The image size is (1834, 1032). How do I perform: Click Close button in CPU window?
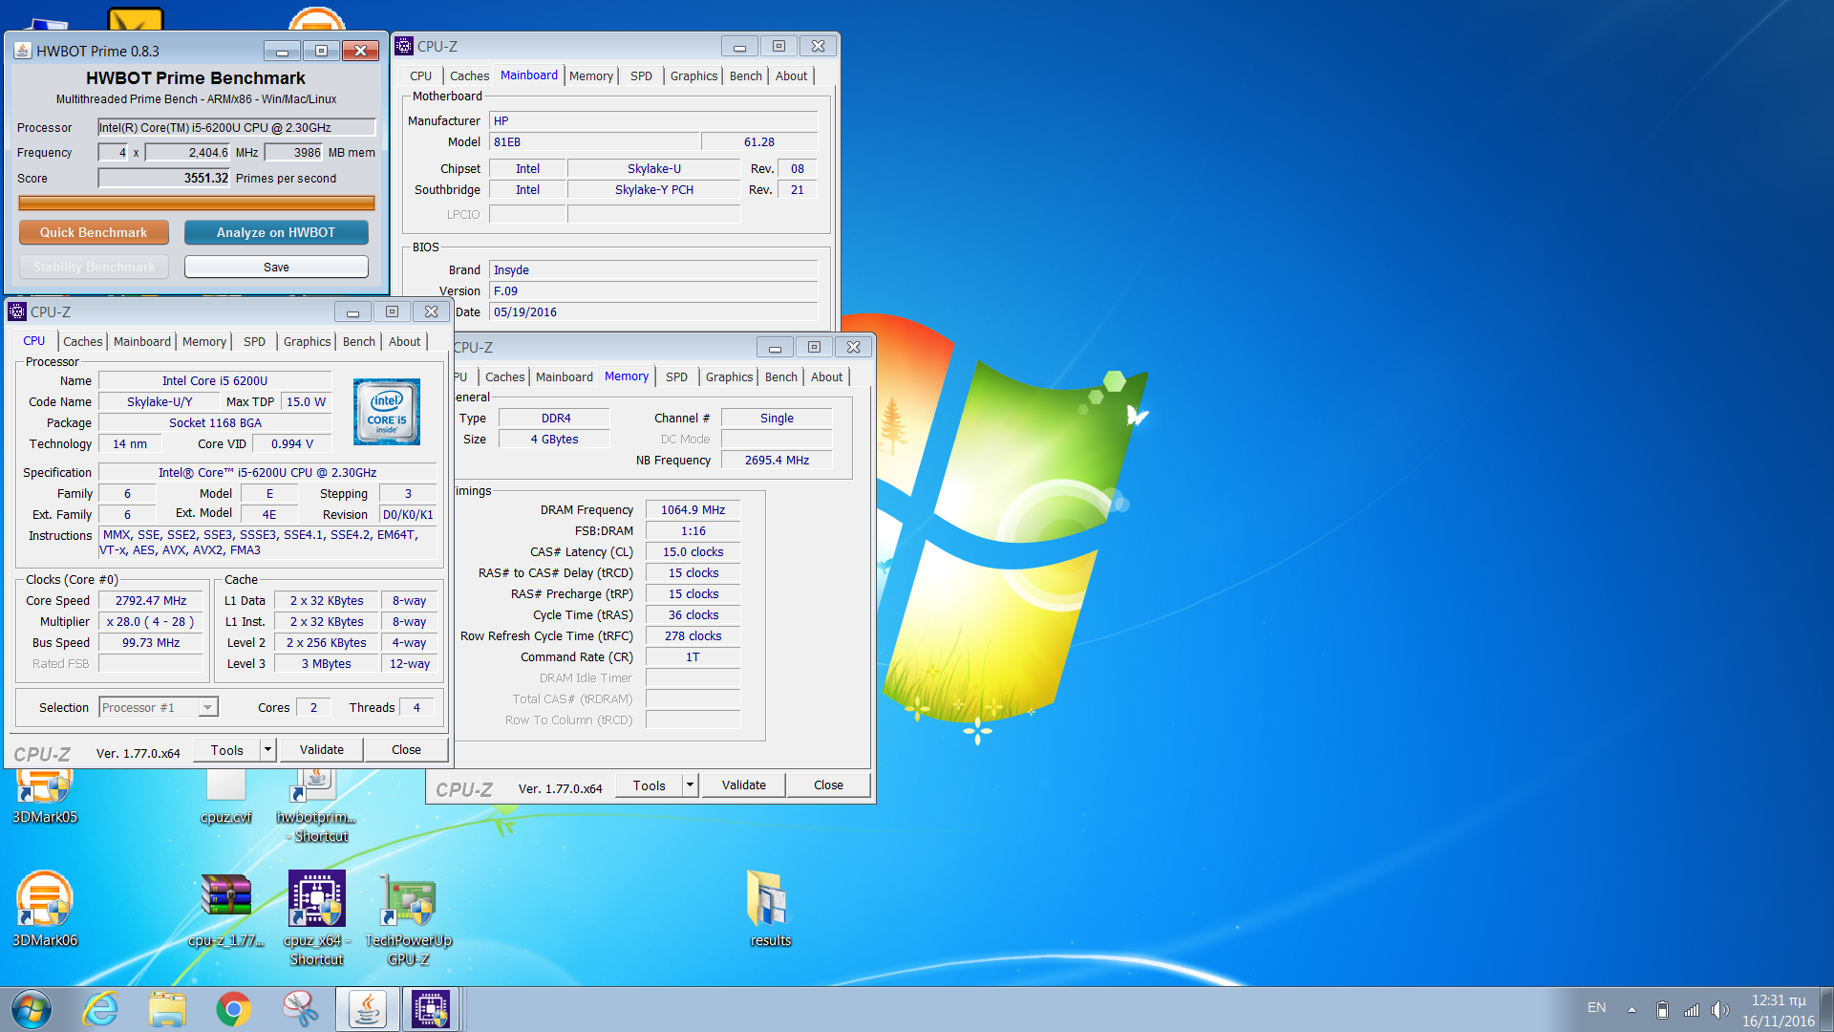point(406,750)
